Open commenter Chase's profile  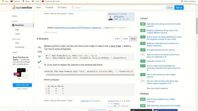(107, 28)
